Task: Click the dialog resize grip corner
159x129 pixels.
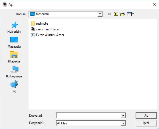Action: (158, 128)
